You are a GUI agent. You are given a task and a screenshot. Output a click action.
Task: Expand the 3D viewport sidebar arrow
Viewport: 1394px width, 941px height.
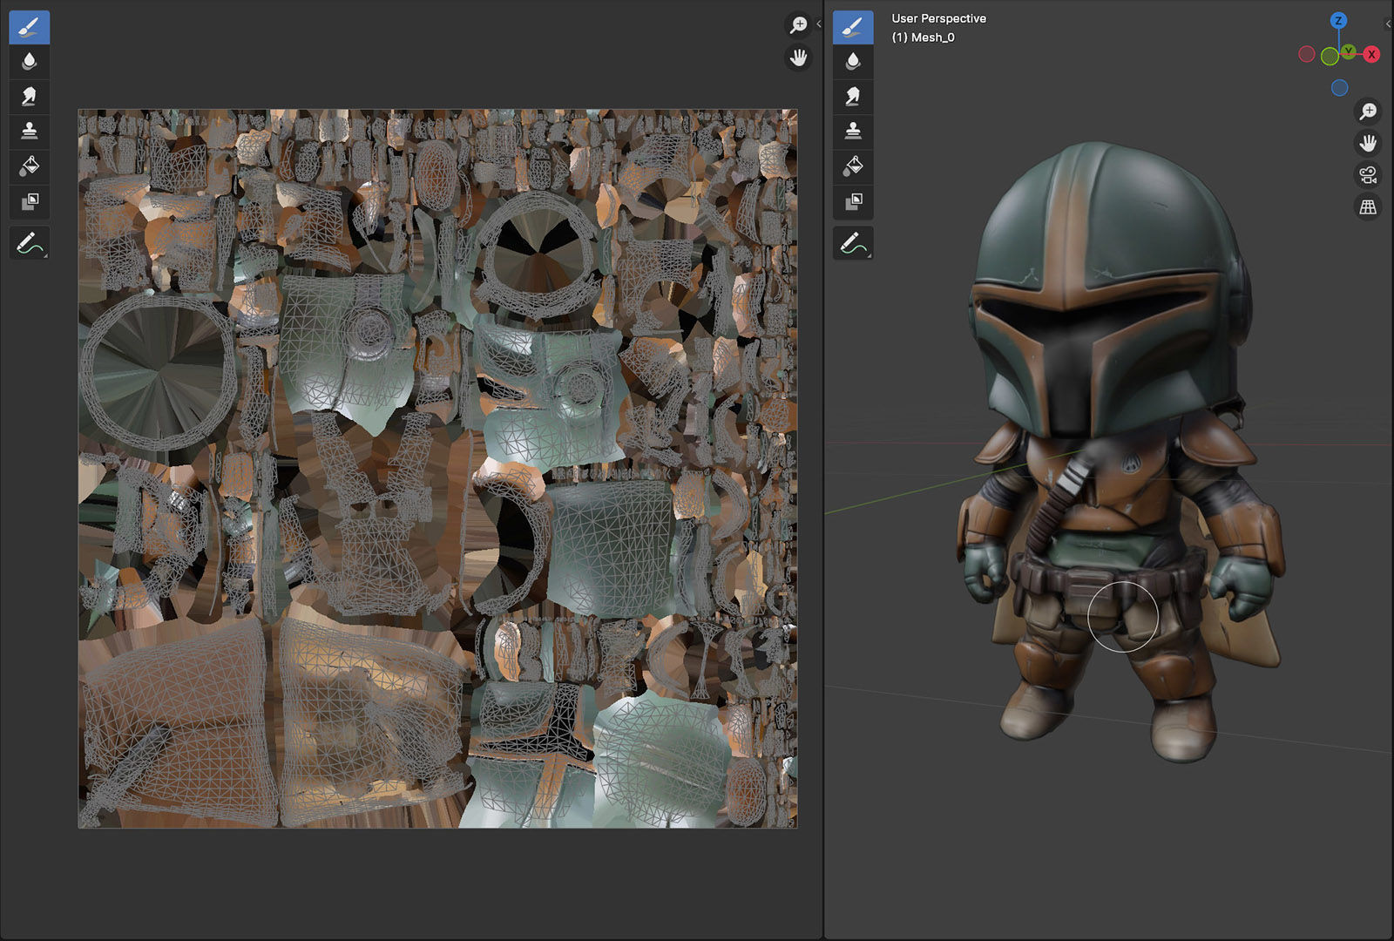click(x=1388, y=24)
